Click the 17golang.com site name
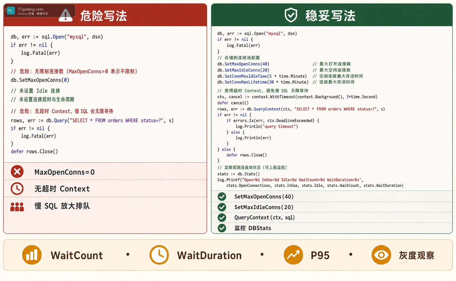 (31, 9)
